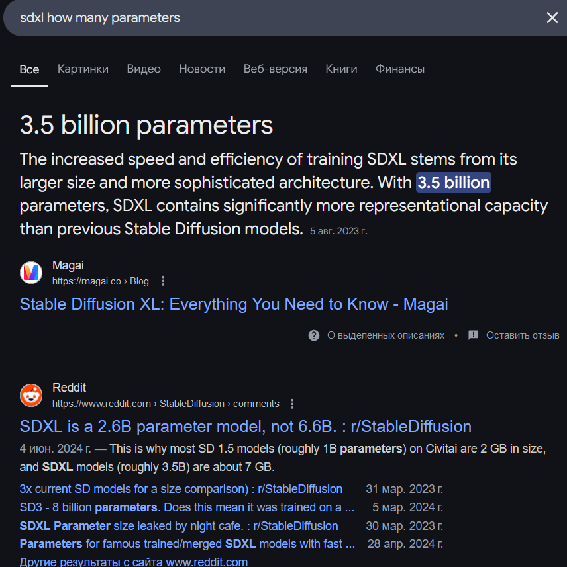Open 'Parameters for famous trained/merged SDXL models' link
567x567 pixels.
pyautogui.click(x=187, y=544)
